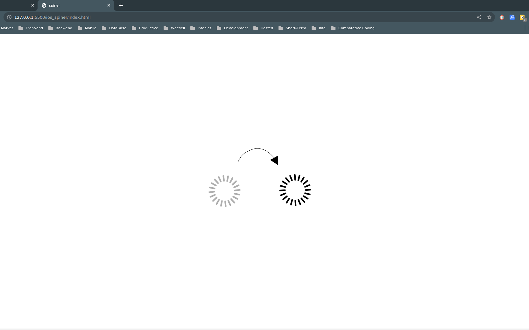
Task: Open the Market bookmark
Action: click(7, 28)
